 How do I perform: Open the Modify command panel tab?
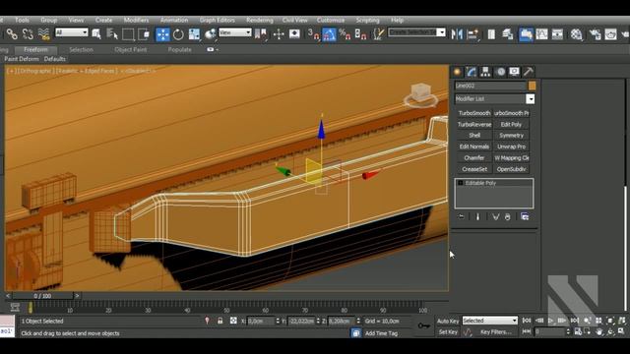(472, 72)
